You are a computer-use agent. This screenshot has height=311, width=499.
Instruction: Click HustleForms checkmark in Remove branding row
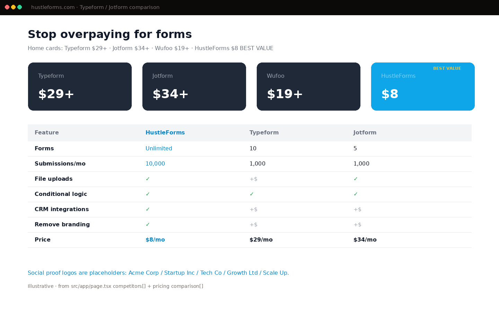pos(148,225)
